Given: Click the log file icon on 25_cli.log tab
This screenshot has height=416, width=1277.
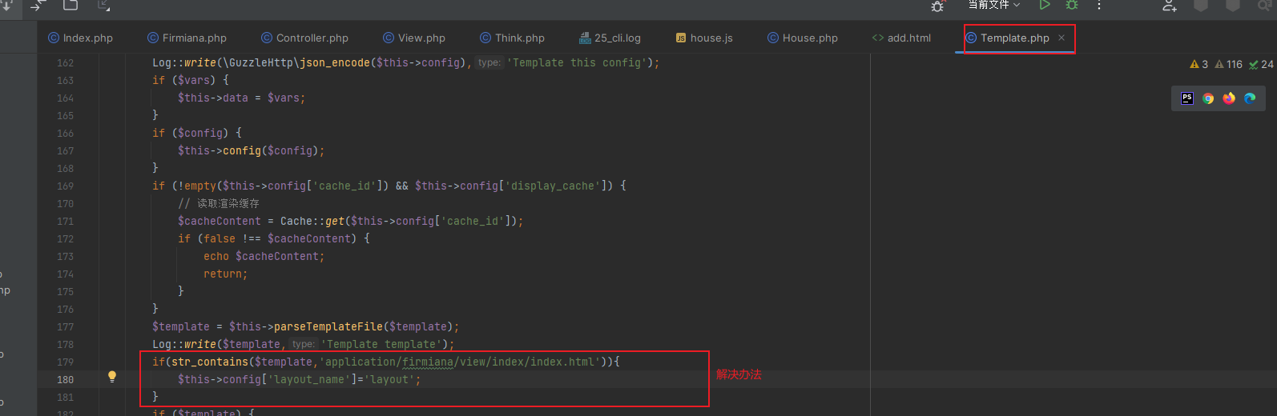Looking at the screenshot, I should 585,38.
